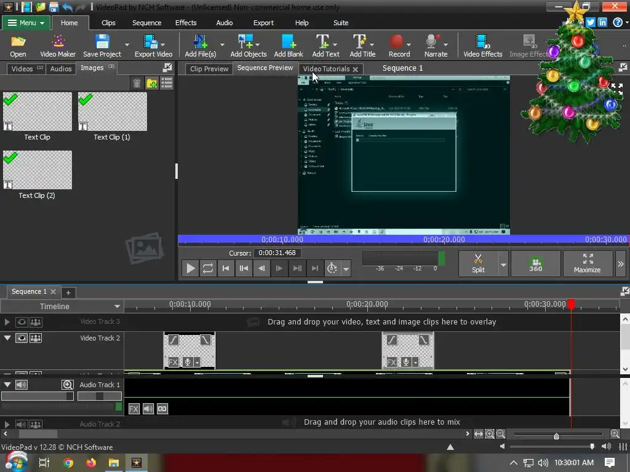Click Add File(s) toolbar icon
Screen dimensions: 630x472
pyautogui.click(x=200, y=45)
